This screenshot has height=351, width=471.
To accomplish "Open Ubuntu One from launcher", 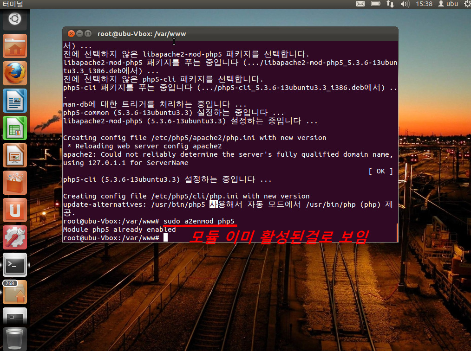I will 14,210.
